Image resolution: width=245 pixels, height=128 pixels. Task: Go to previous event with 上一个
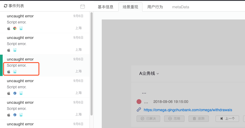tap(227, 118)
